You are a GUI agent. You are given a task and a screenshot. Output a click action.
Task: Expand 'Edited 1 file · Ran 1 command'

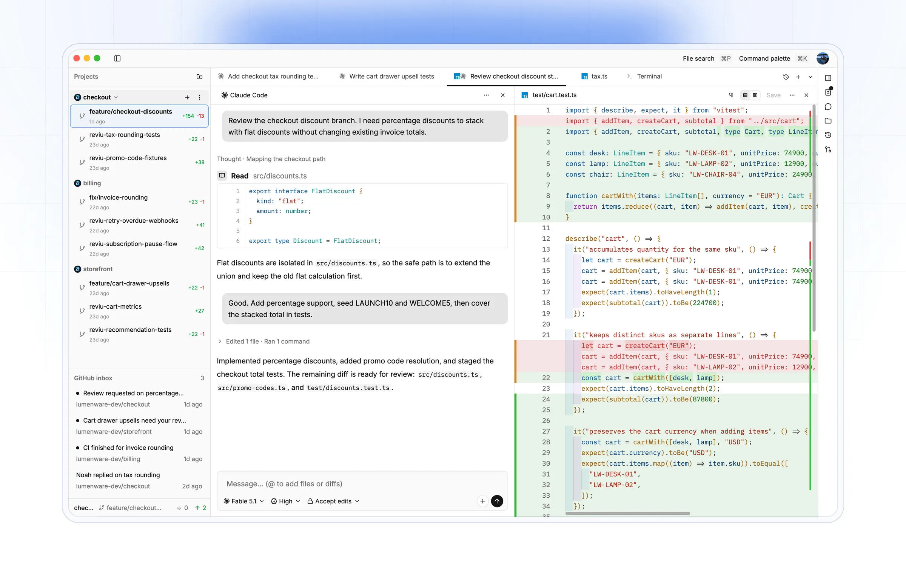264,341
